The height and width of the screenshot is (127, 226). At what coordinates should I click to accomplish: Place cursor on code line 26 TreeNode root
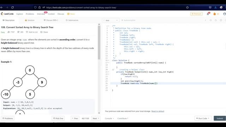tap(139, 83)
